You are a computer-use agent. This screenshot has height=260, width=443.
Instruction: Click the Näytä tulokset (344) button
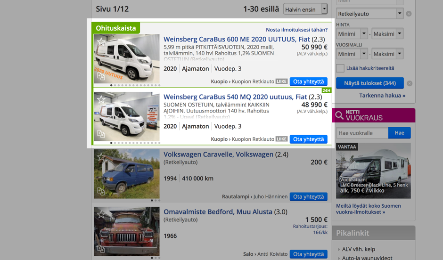coord(369,83)
